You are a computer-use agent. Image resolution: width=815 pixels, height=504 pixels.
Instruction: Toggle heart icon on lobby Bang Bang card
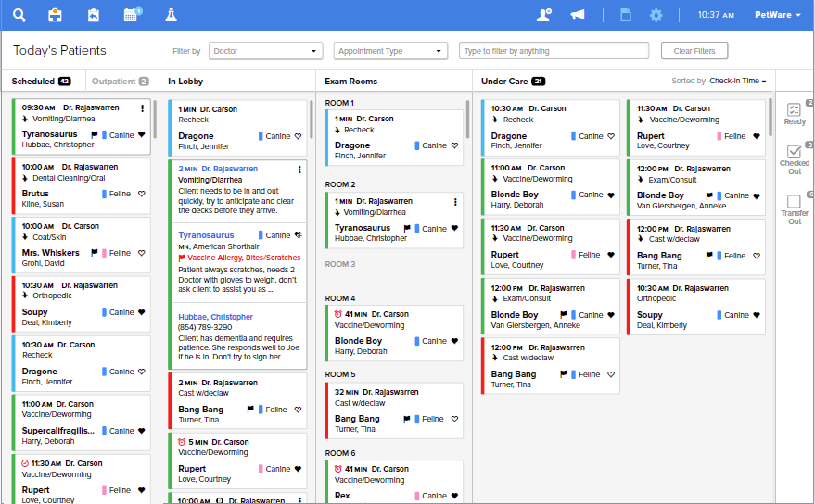[298, 409]
